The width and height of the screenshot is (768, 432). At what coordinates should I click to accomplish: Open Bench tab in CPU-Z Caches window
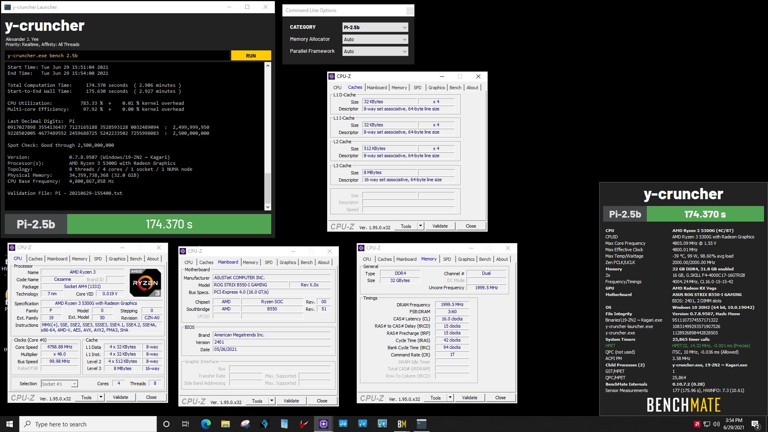click(455, 88)
